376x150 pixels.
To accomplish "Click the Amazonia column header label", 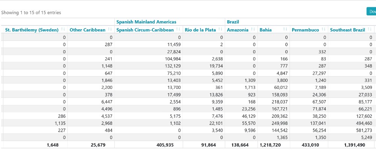I will pyautogui.click(x=238, y=30).
